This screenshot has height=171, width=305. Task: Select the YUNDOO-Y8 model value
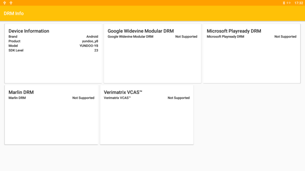point(89,46)
